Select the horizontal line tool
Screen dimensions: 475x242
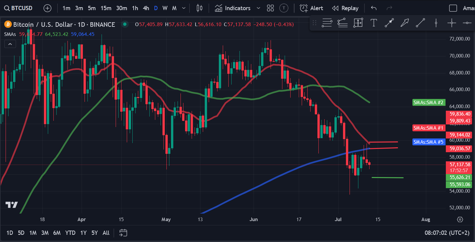pos(467,23)
